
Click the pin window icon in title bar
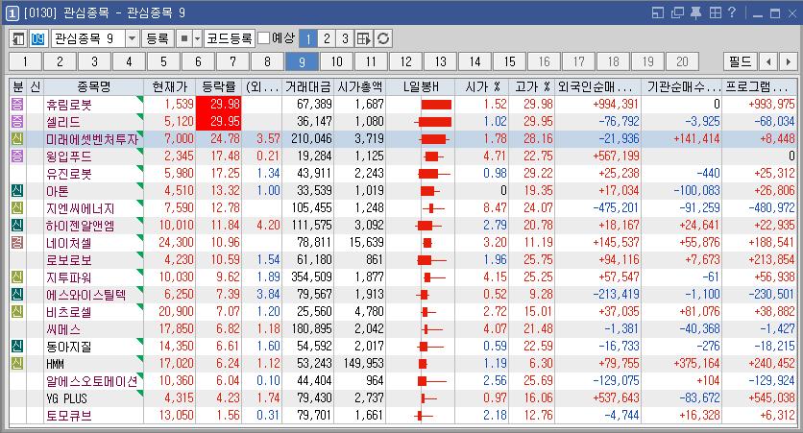pyautogui.click(x=696, y=12)
